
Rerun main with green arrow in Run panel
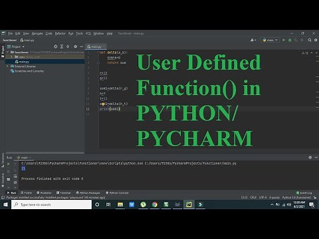click(x=9, y=164)
